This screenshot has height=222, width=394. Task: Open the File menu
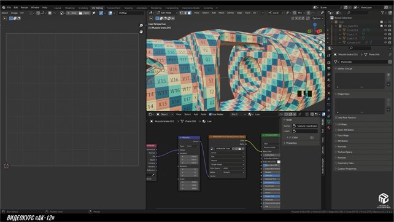[9, 7]
